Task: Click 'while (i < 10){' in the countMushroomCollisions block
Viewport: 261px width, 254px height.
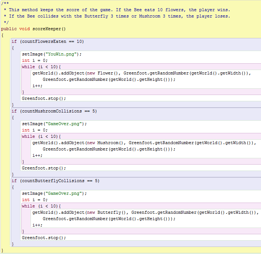Action: coord(41,136)
